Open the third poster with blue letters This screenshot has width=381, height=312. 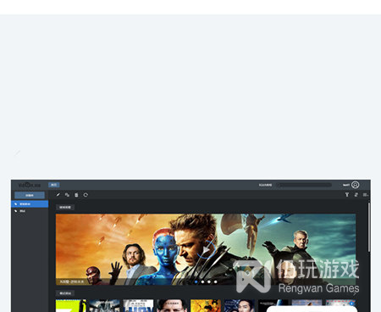[x=138, y=306]
